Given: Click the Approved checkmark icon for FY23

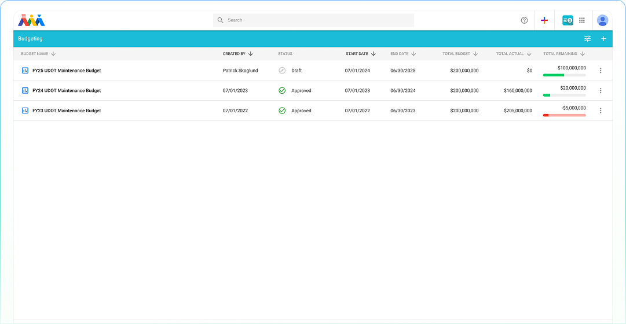Looking at the screenshot, I should click(x=282, y=111).
